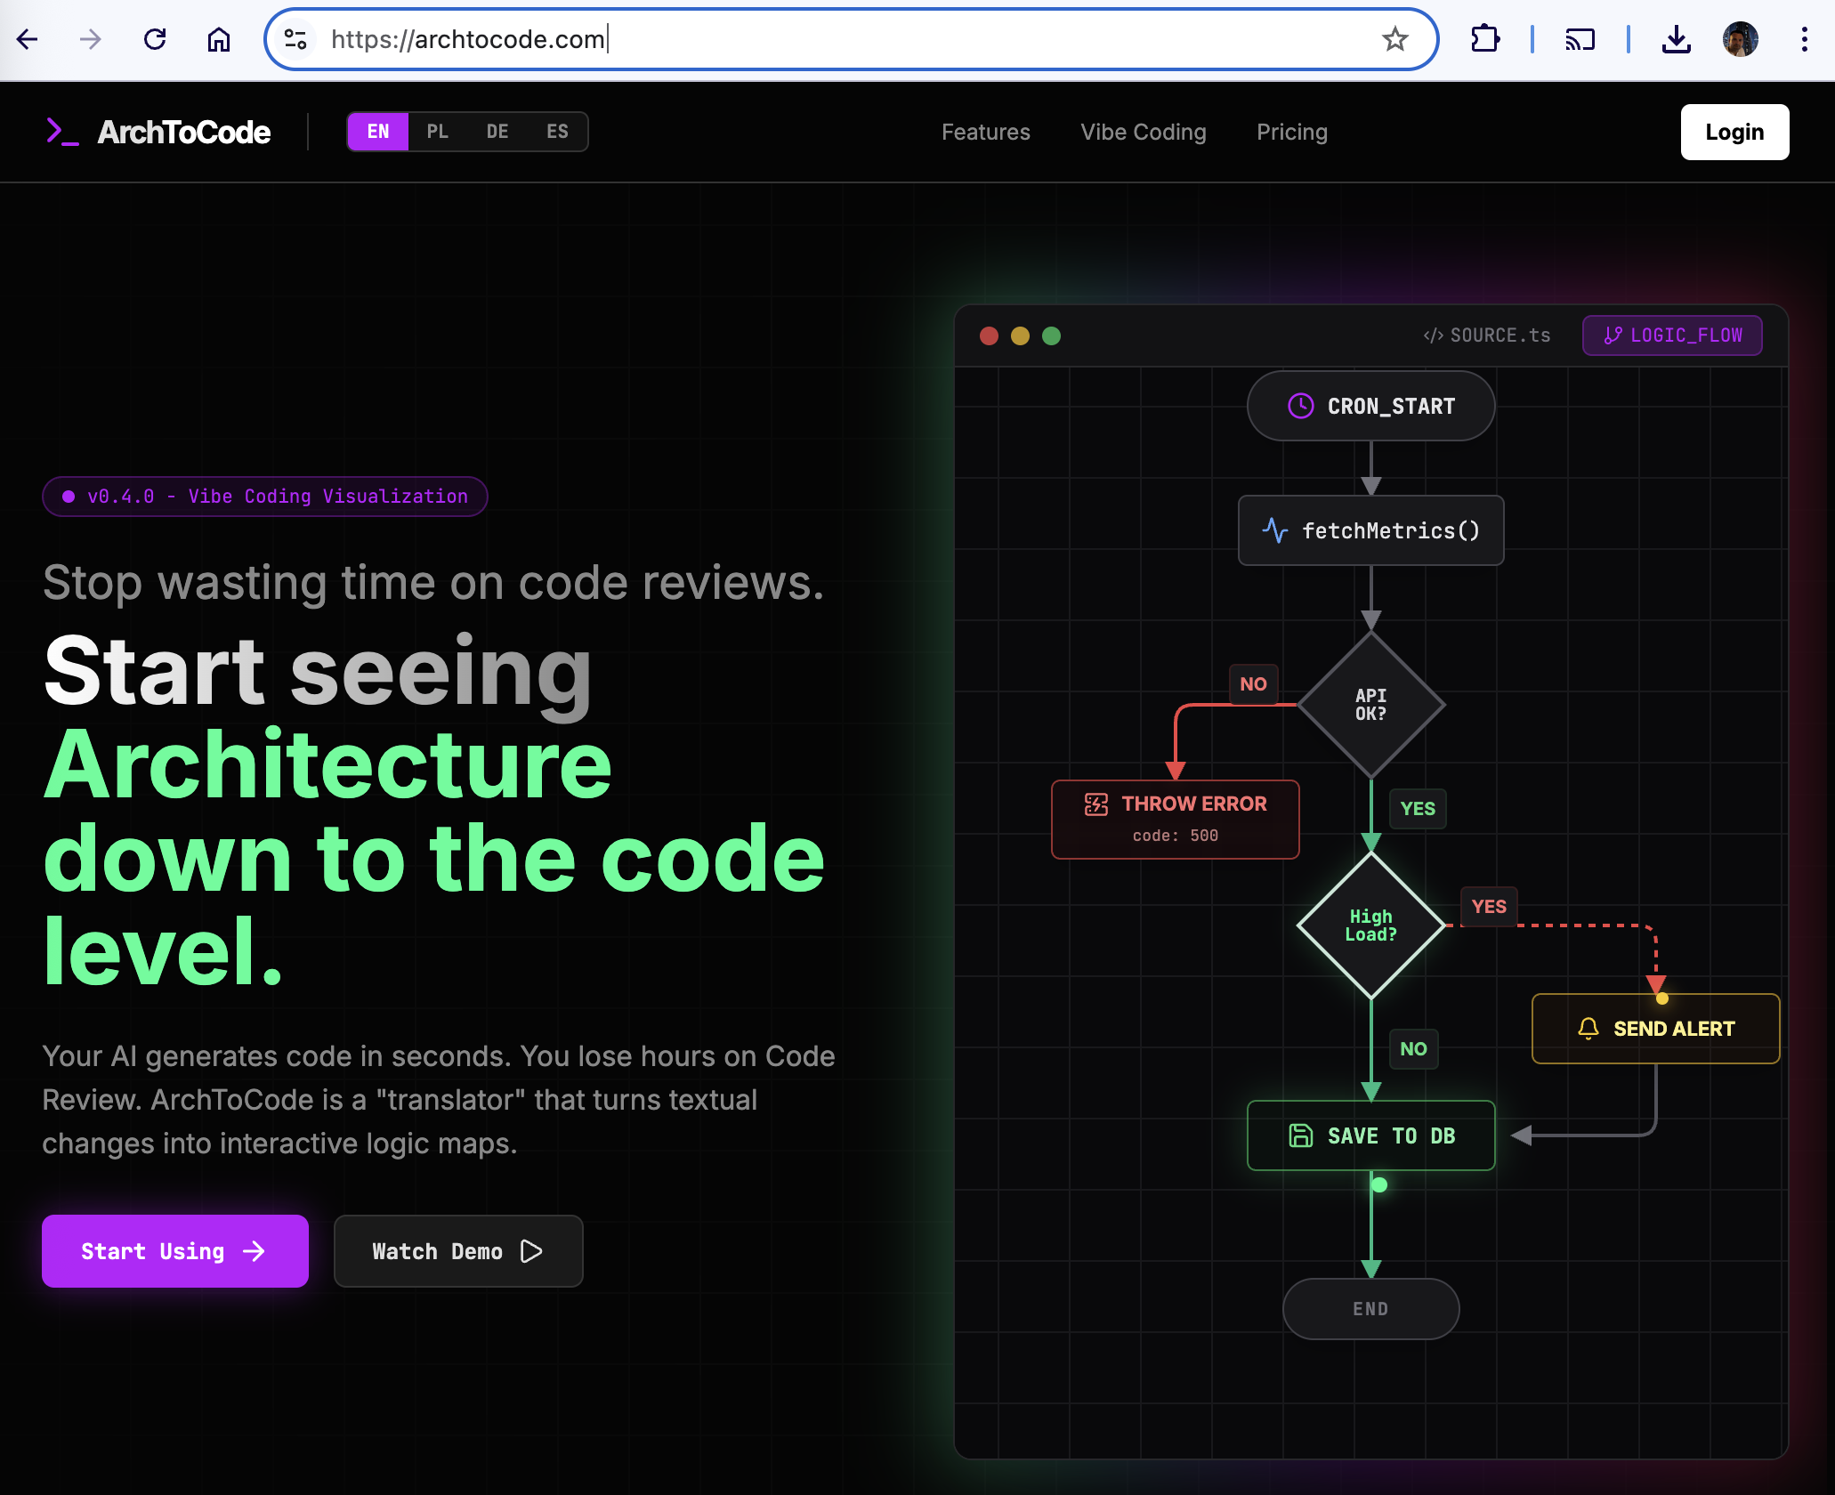
Task: Open the browser profile avatar menu
Action: pos(1740,39)
